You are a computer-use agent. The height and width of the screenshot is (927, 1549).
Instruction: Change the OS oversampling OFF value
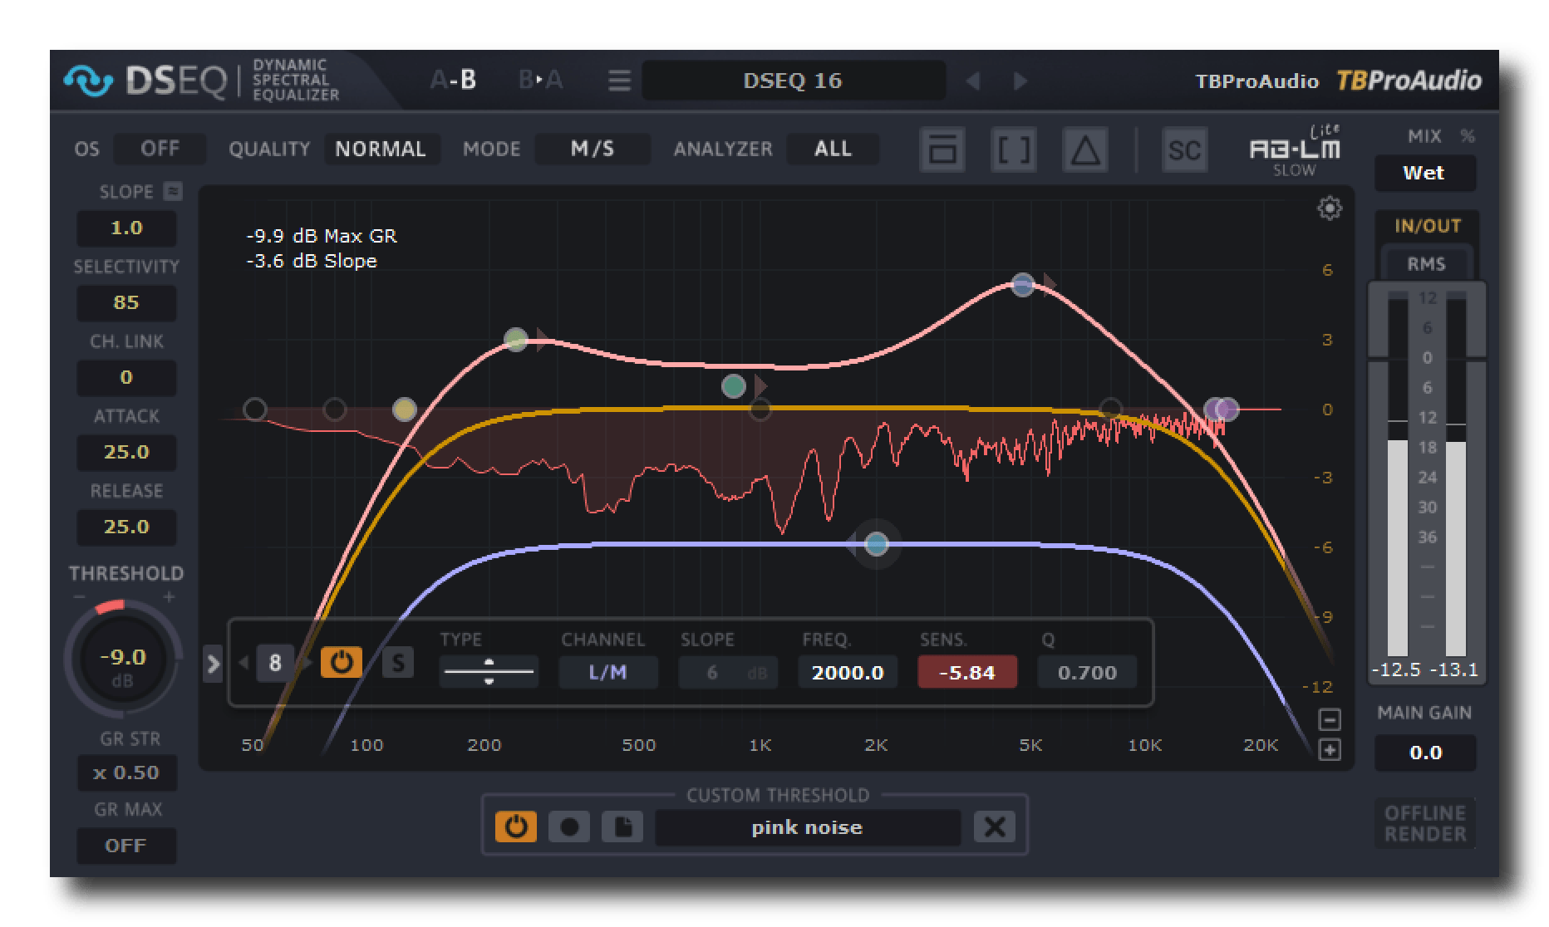[160, 149]
